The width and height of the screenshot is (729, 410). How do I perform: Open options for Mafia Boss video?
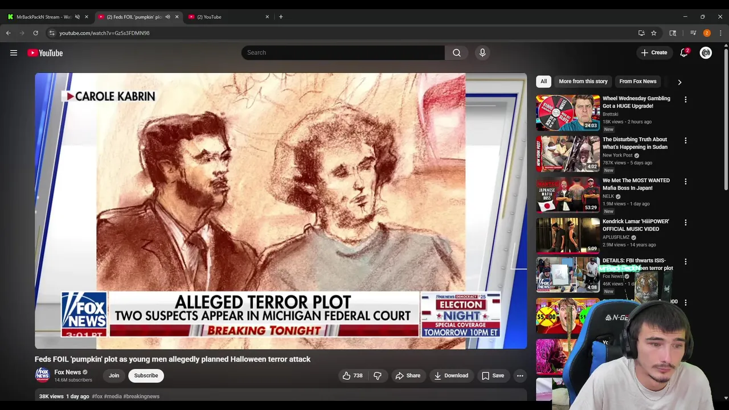pos(686,181)
